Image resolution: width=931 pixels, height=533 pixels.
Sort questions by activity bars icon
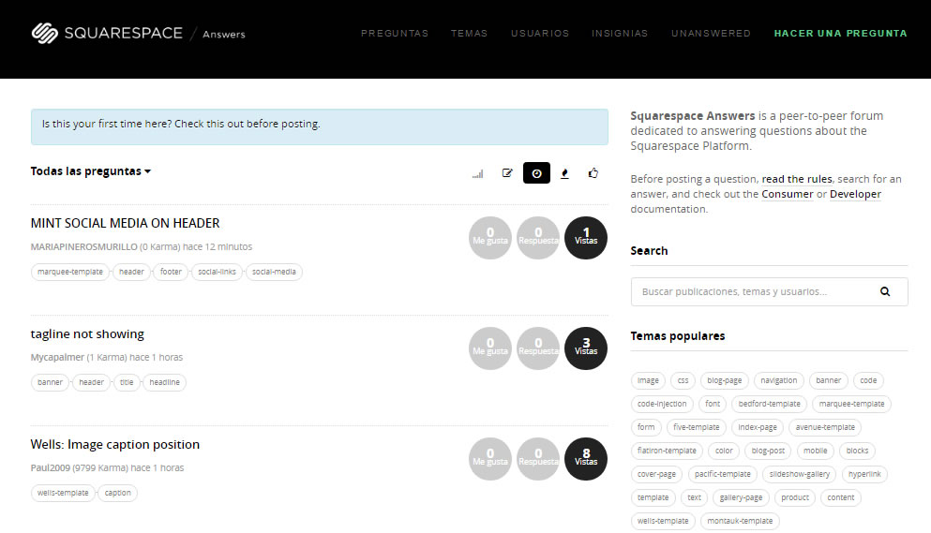[478, 173]
